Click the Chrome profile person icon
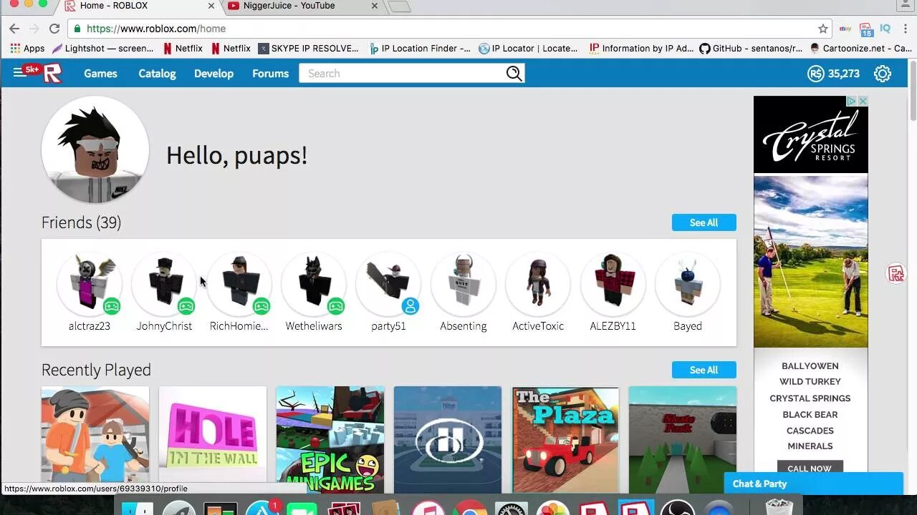 [x=906, y=6]
